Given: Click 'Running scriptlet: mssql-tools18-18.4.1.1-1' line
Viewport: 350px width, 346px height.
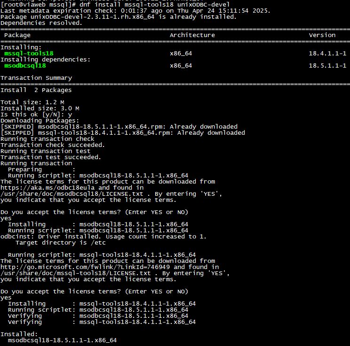Looking at the screenshot, I should click(x=102, y=255).
